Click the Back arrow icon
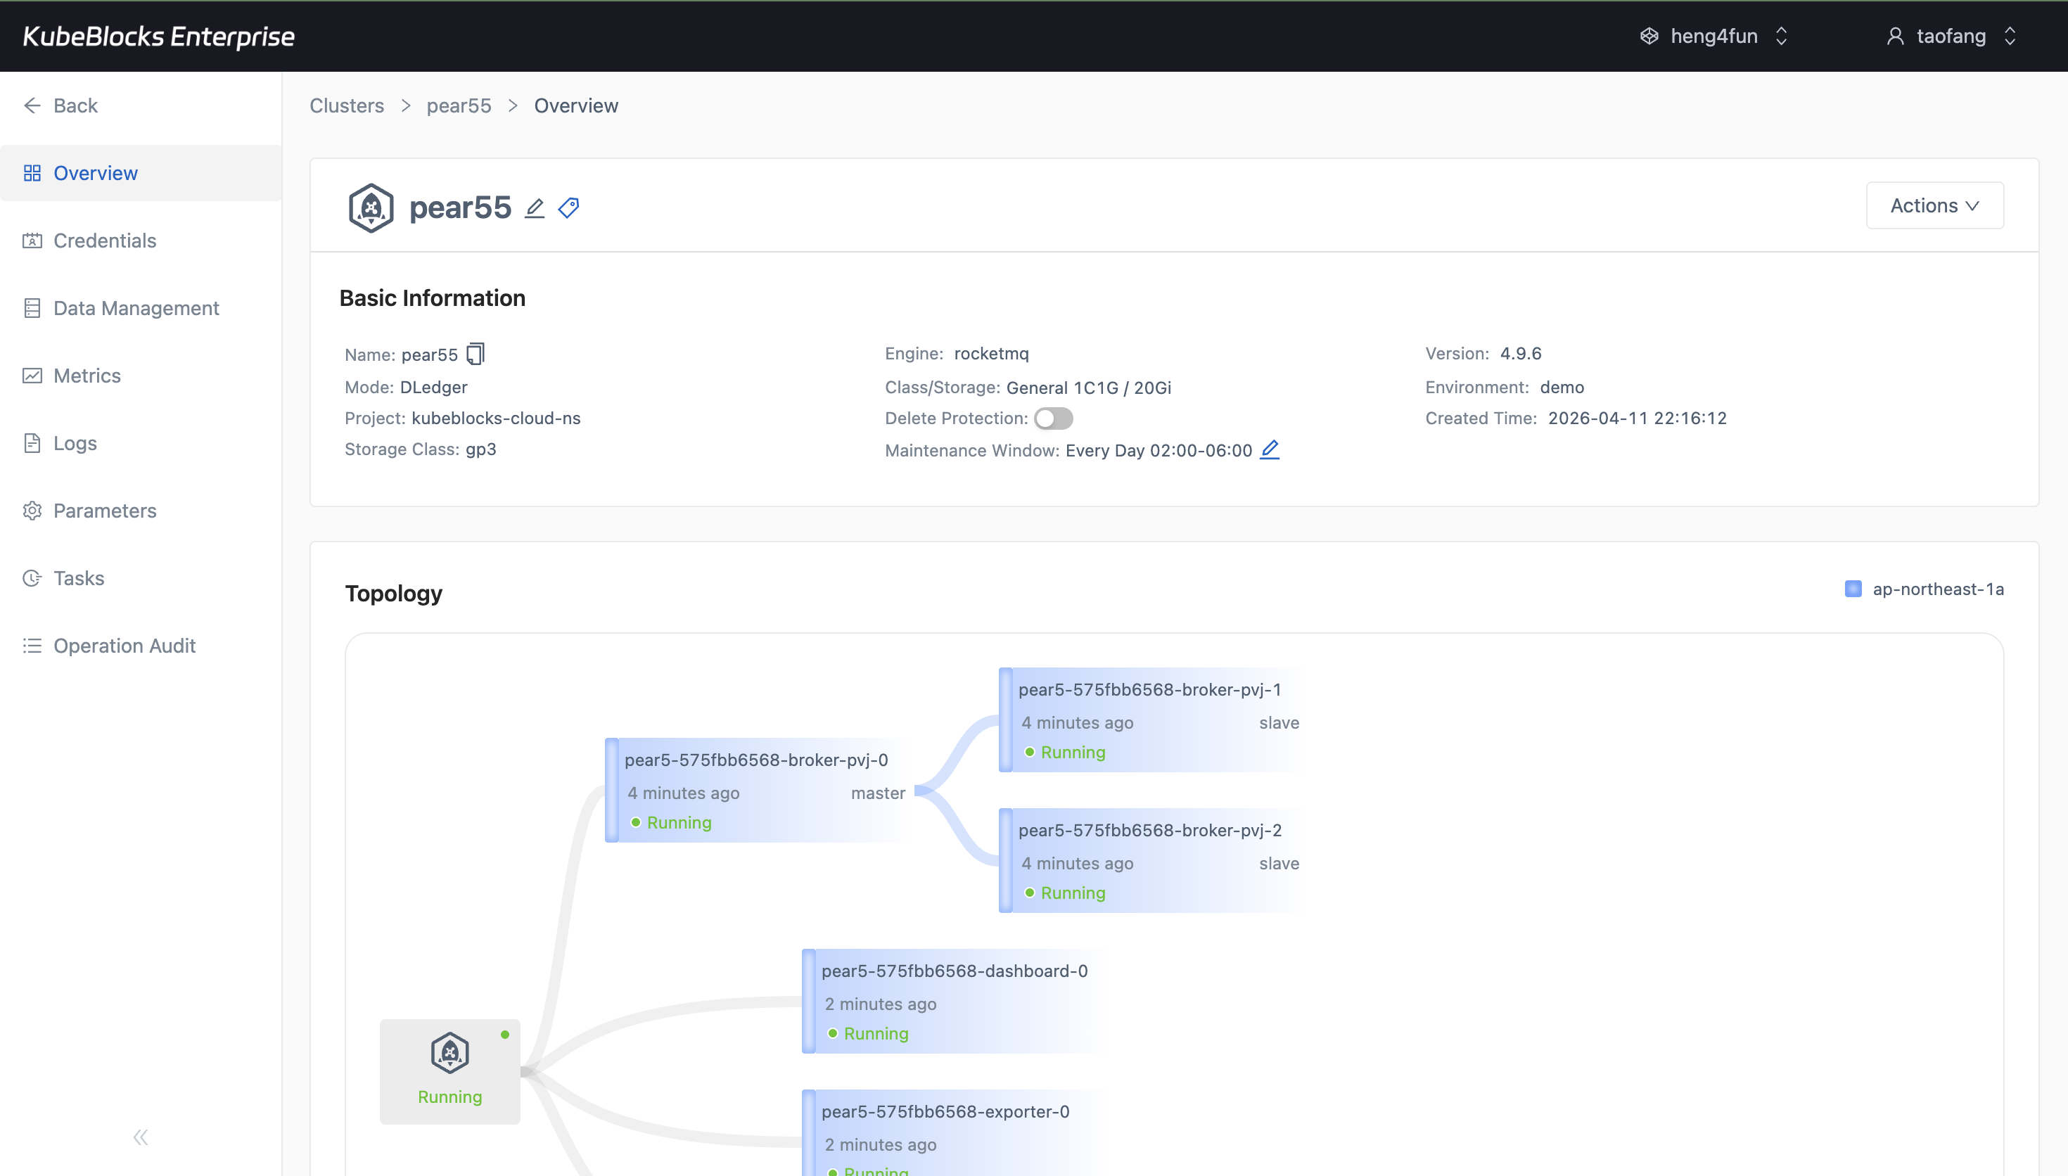The height and width of the screenshot is (1176, 2068). point(32,105)
